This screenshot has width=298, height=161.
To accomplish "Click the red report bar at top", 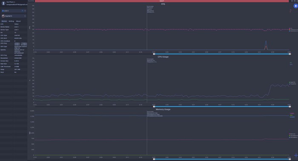I will click(x=162, y=1).
